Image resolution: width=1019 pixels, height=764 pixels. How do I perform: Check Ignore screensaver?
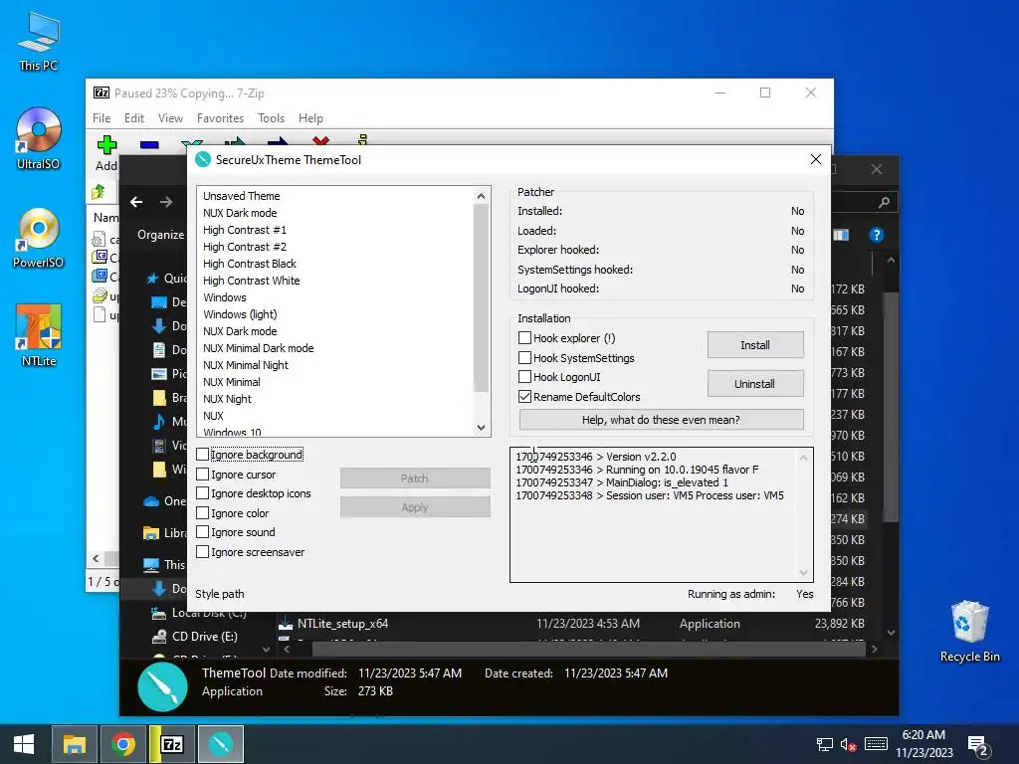[x=203, y=551]
